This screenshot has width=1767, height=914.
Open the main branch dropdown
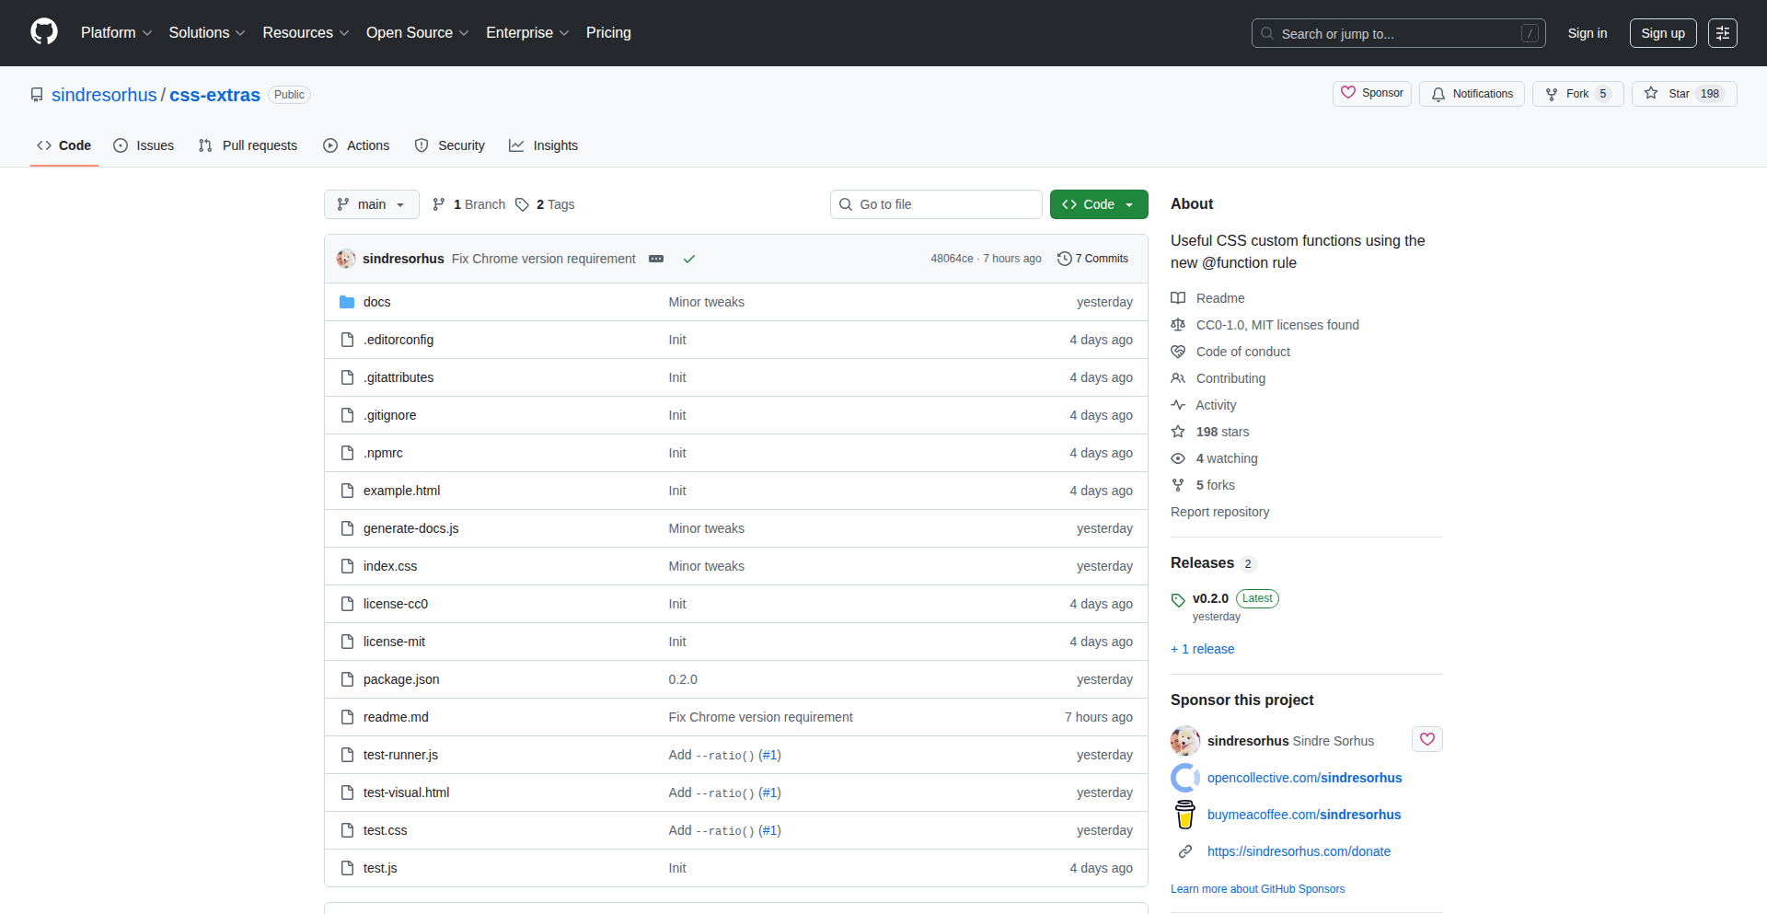(371, 204)
